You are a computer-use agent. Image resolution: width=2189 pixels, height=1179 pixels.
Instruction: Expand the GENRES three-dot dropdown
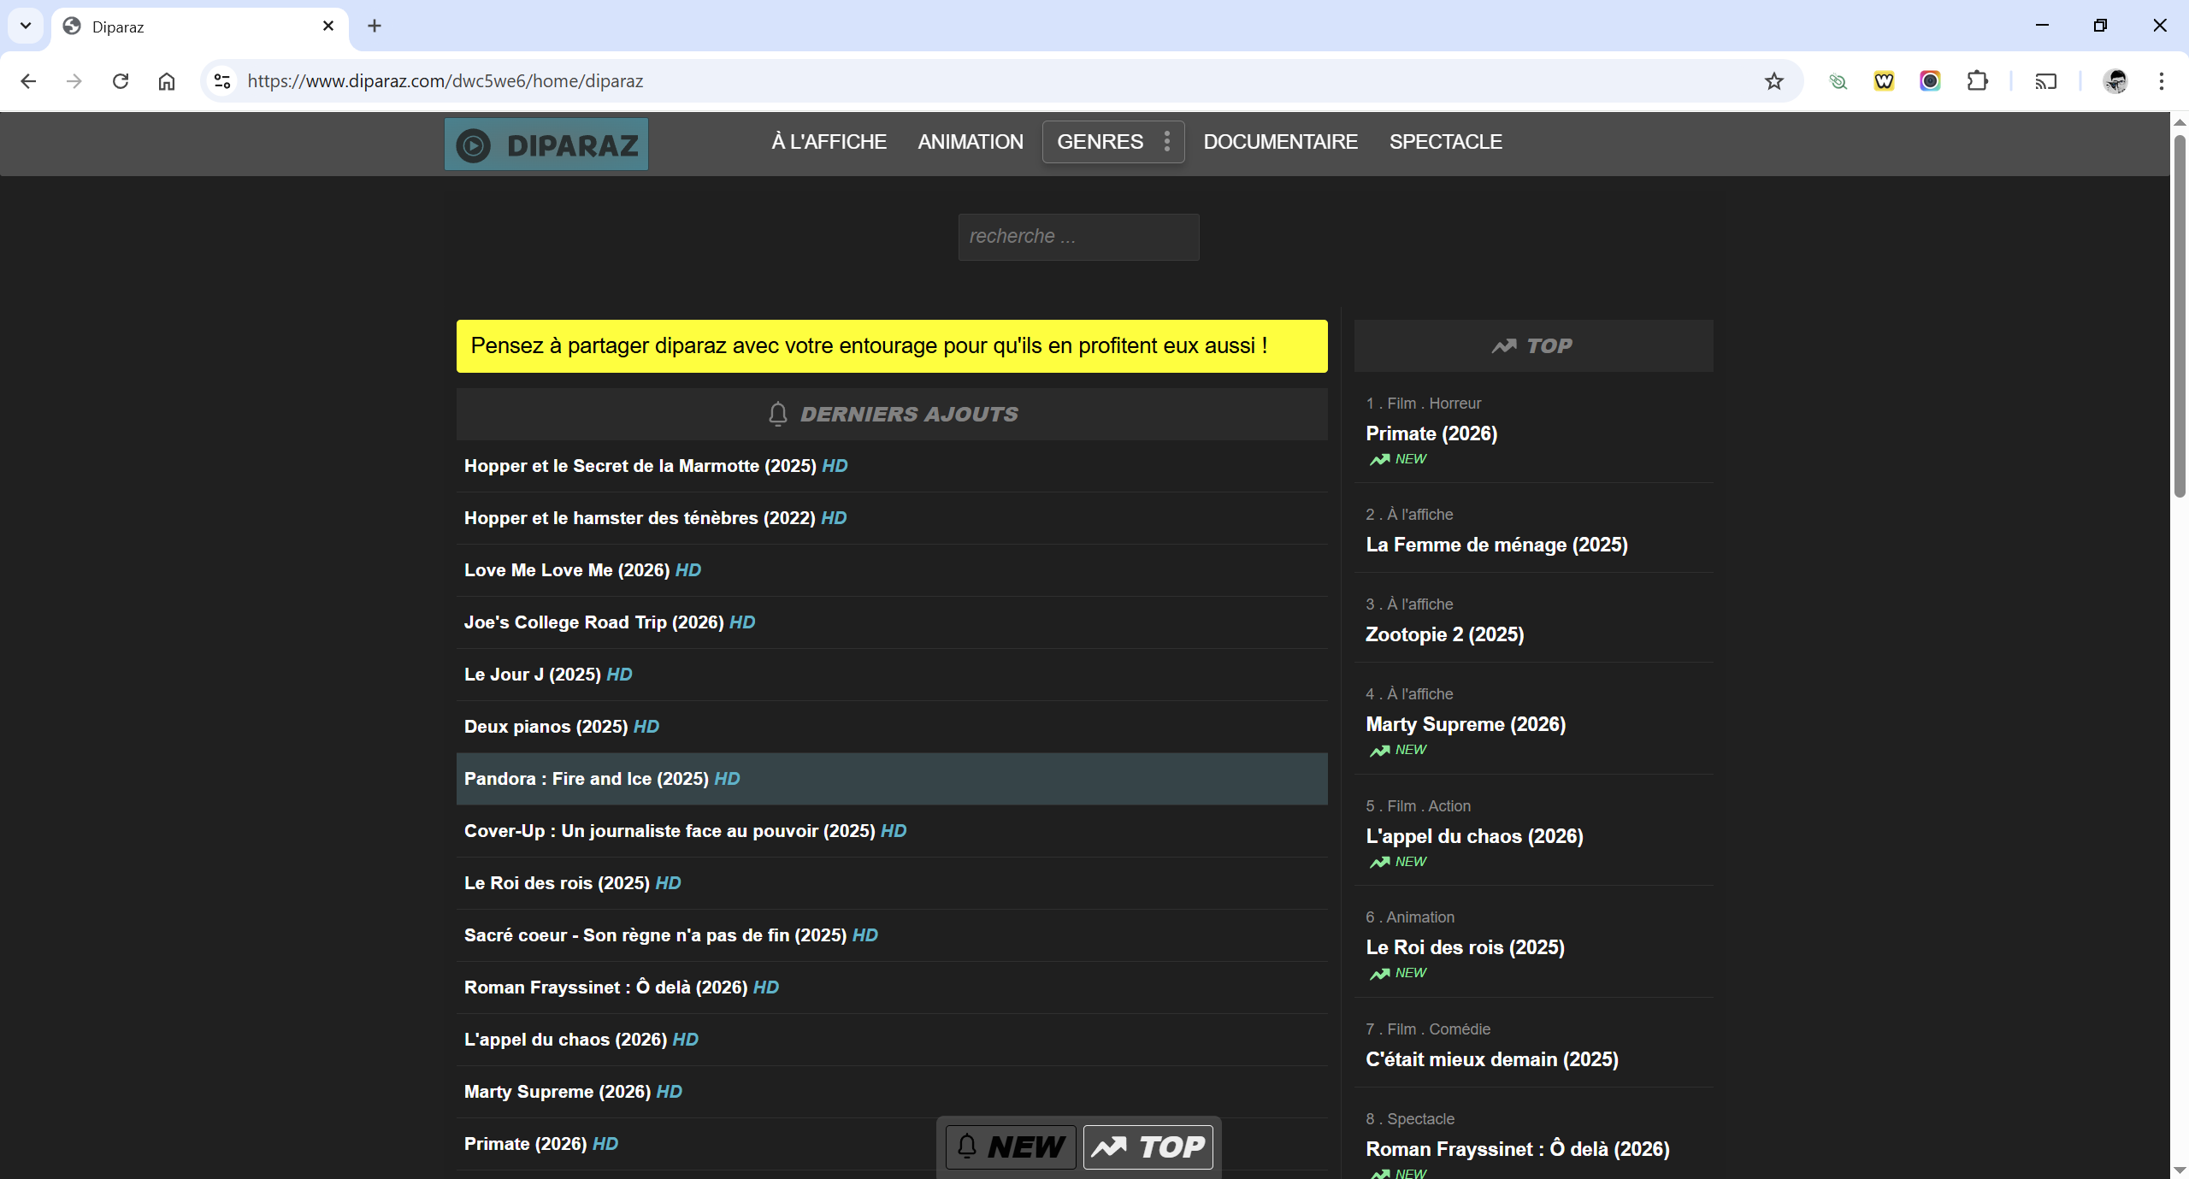click(1166, 142)
